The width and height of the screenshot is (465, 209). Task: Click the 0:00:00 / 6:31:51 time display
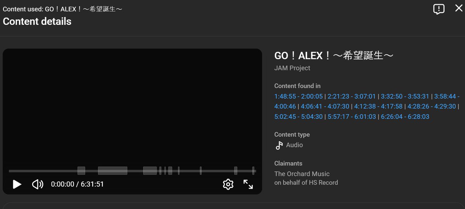point(77,184)
